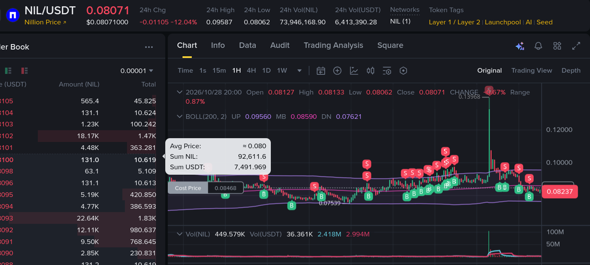This screenshot has width=590, height=265.
Task: Click order book row with amount 12.11K
Action: [78, 230]
